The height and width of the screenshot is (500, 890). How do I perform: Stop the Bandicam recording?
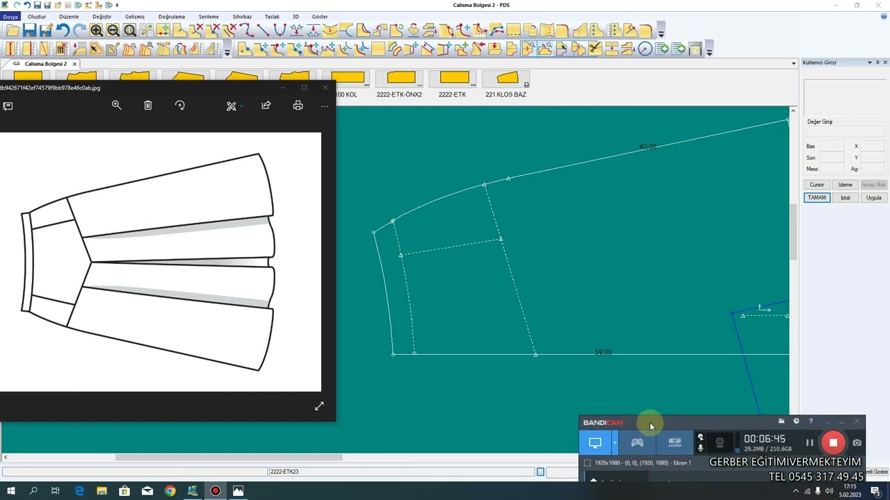(x=833, y=442)
